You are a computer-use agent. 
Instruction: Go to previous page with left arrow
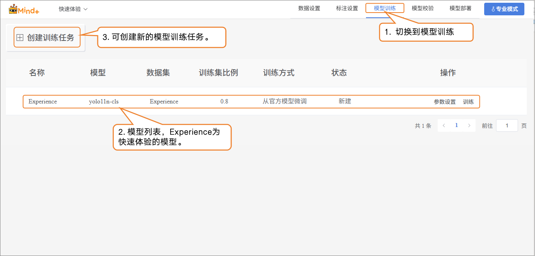(x=444, y=125)
